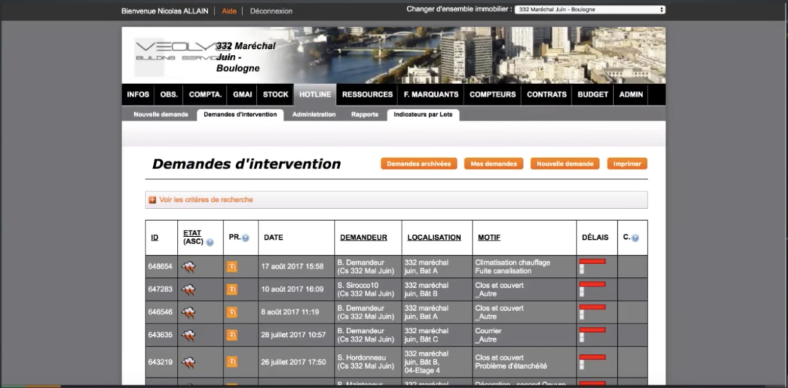The image size is (788, 388).
Task: Click request ID 648654
Action: pos(160,266)
